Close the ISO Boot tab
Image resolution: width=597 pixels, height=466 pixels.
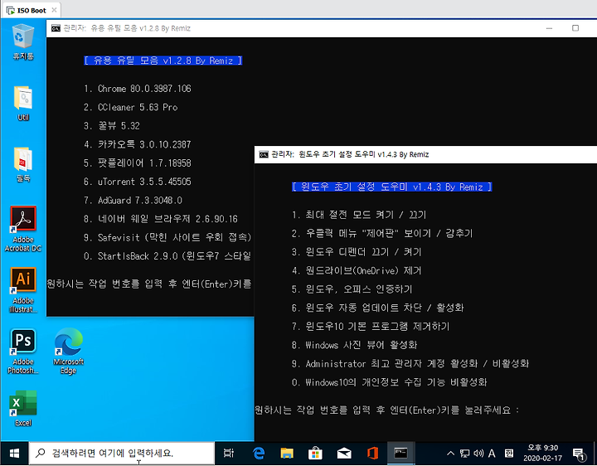(x=54, y=10)
